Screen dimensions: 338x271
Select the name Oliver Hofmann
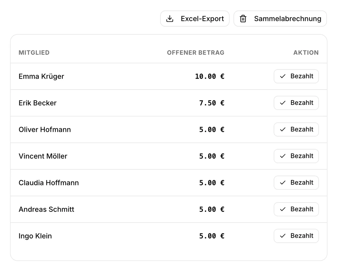pos(45,130)
